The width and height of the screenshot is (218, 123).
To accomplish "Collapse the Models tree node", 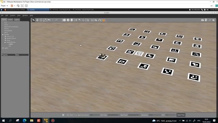I will 3,35.
